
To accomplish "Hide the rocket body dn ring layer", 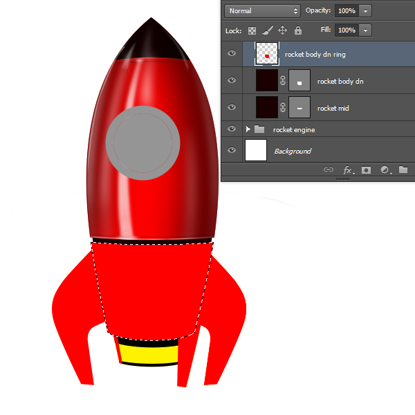I will [232, 53].
